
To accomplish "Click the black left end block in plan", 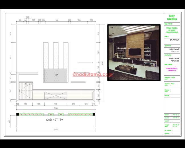I will point(17,114).
